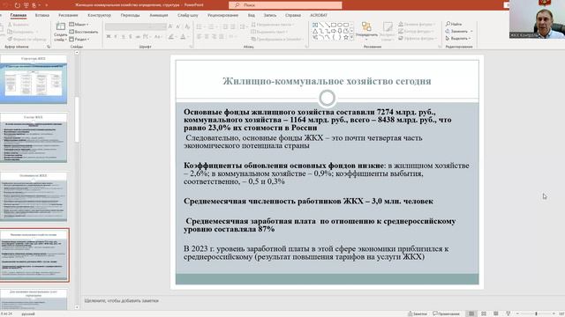
Task: Click the bulleted list icon
Action: [200, 27]
